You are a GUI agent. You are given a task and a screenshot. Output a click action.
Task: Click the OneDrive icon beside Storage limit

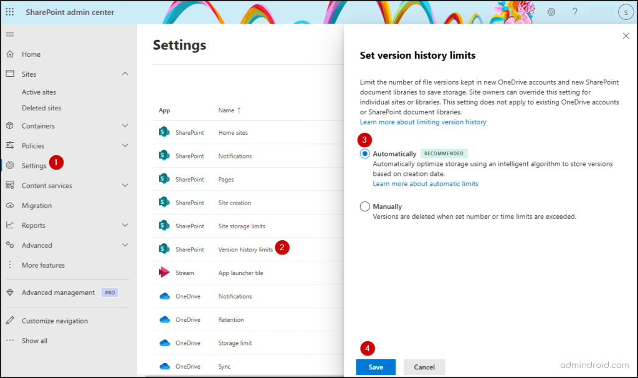[x=163, y=342]
